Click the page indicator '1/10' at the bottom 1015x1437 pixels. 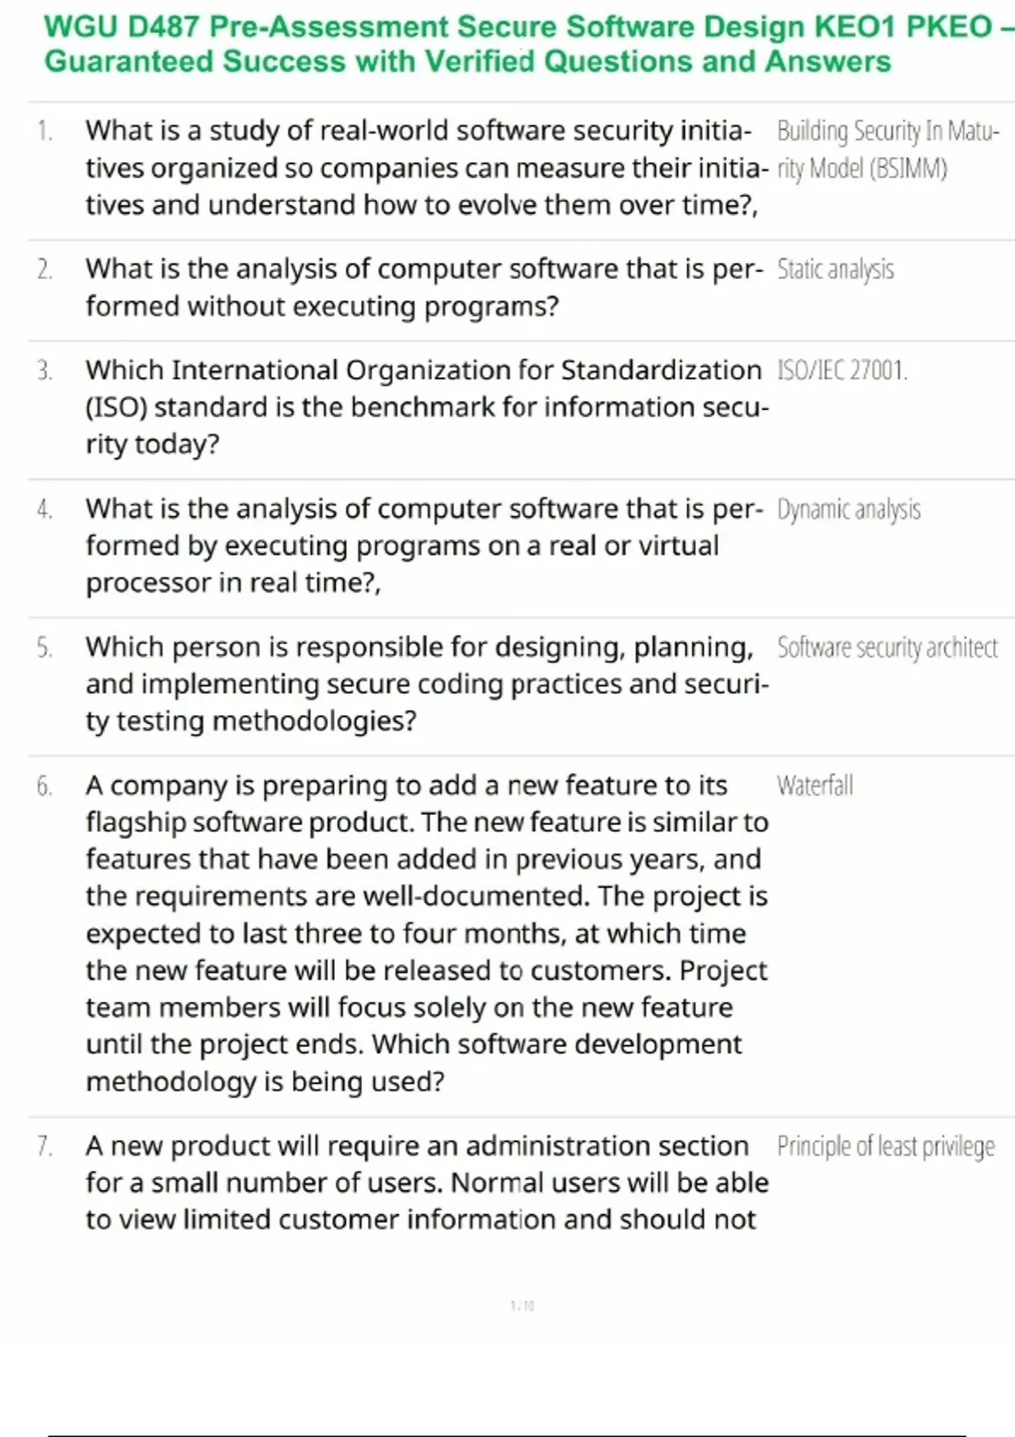point(522,1306)
